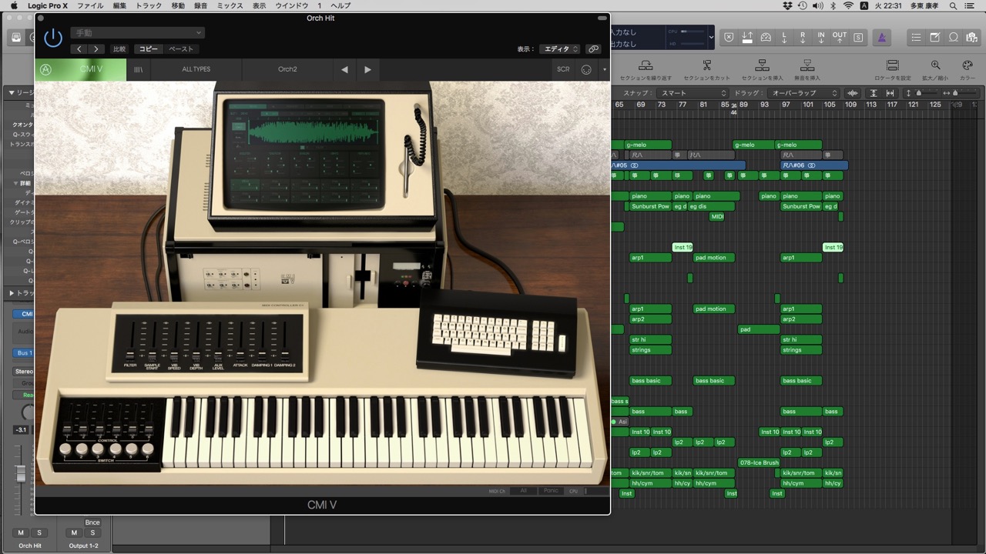Open the エディタ view dropdown
Viewport: 986px width, 554px height.
(x=559, y=48)
